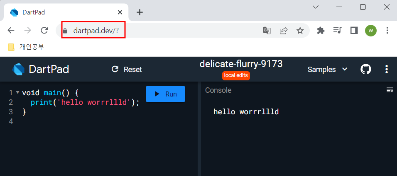The width and height of the screenshot is (397, 176).
Task: Translate this page icon
Action: 267,31
